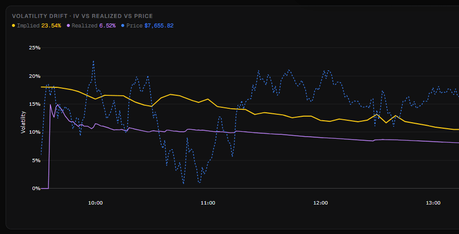Viewport: 459px width, 234px height.
Task: Click the 0% y-axis label
Action: 36,188
